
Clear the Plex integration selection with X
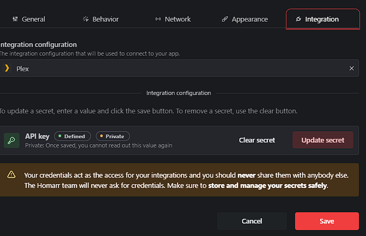coord(351,68)
